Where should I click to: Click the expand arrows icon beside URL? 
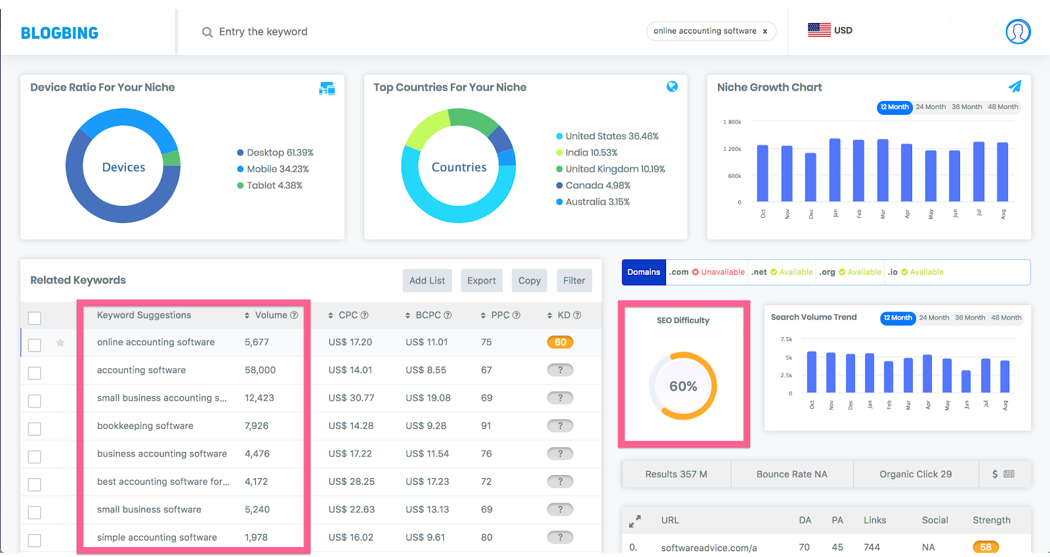tap(635, 521)
